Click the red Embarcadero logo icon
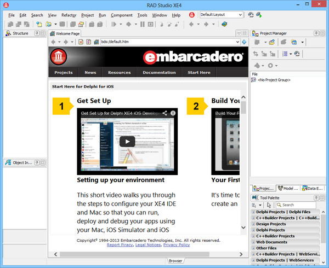This screenshot has height=268, width=329. (58, 56)
